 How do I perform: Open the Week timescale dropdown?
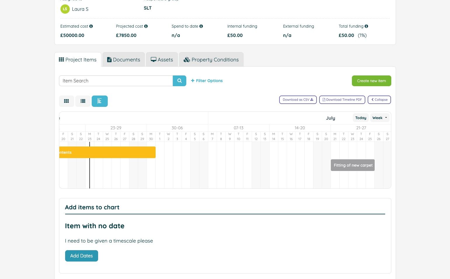(x=380, y=118)
